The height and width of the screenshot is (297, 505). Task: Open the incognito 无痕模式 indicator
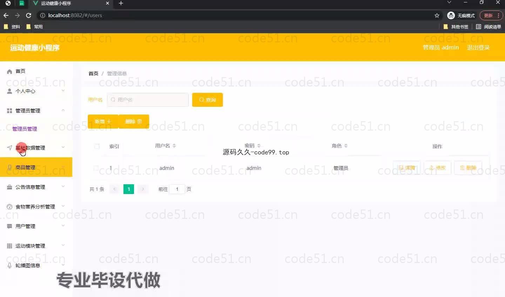pyautogui.click(x=461, y=15)
